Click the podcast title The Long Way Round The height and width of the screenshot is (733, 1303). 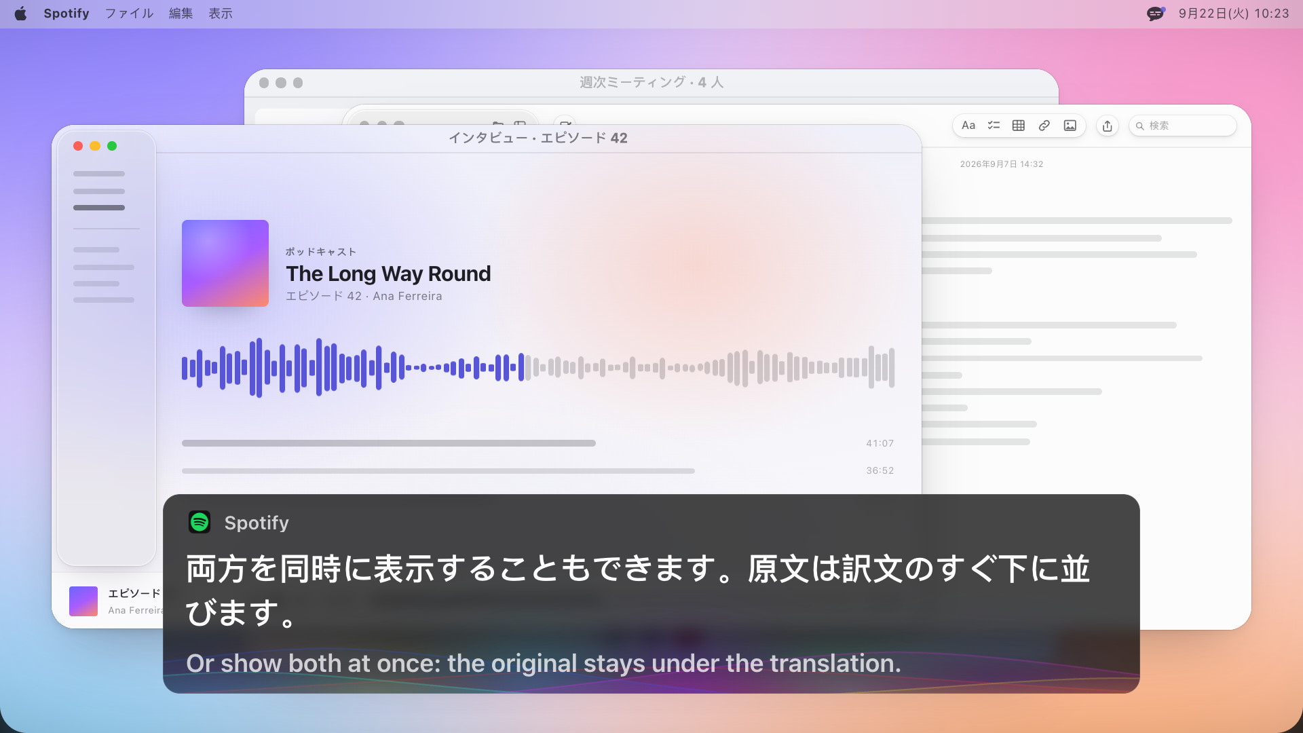click(388, 274)
